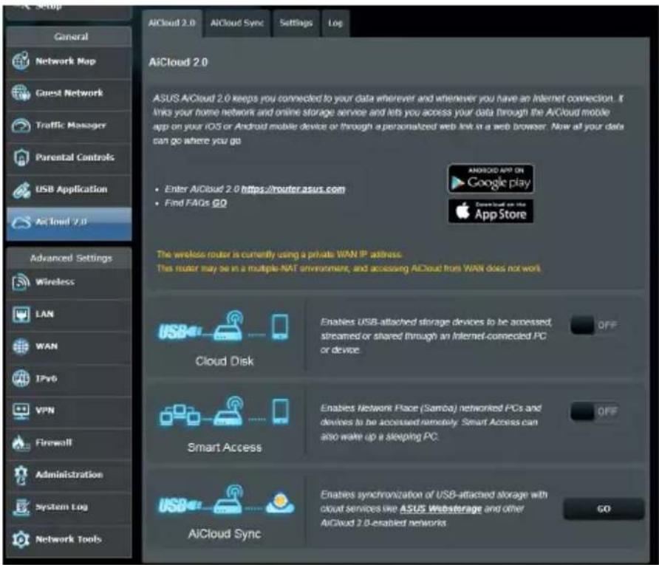Image resolution: width=659 pixels, height=565 pixels.
Task: Switch to the AiCloud Sync tab
Action: (237, 23)
